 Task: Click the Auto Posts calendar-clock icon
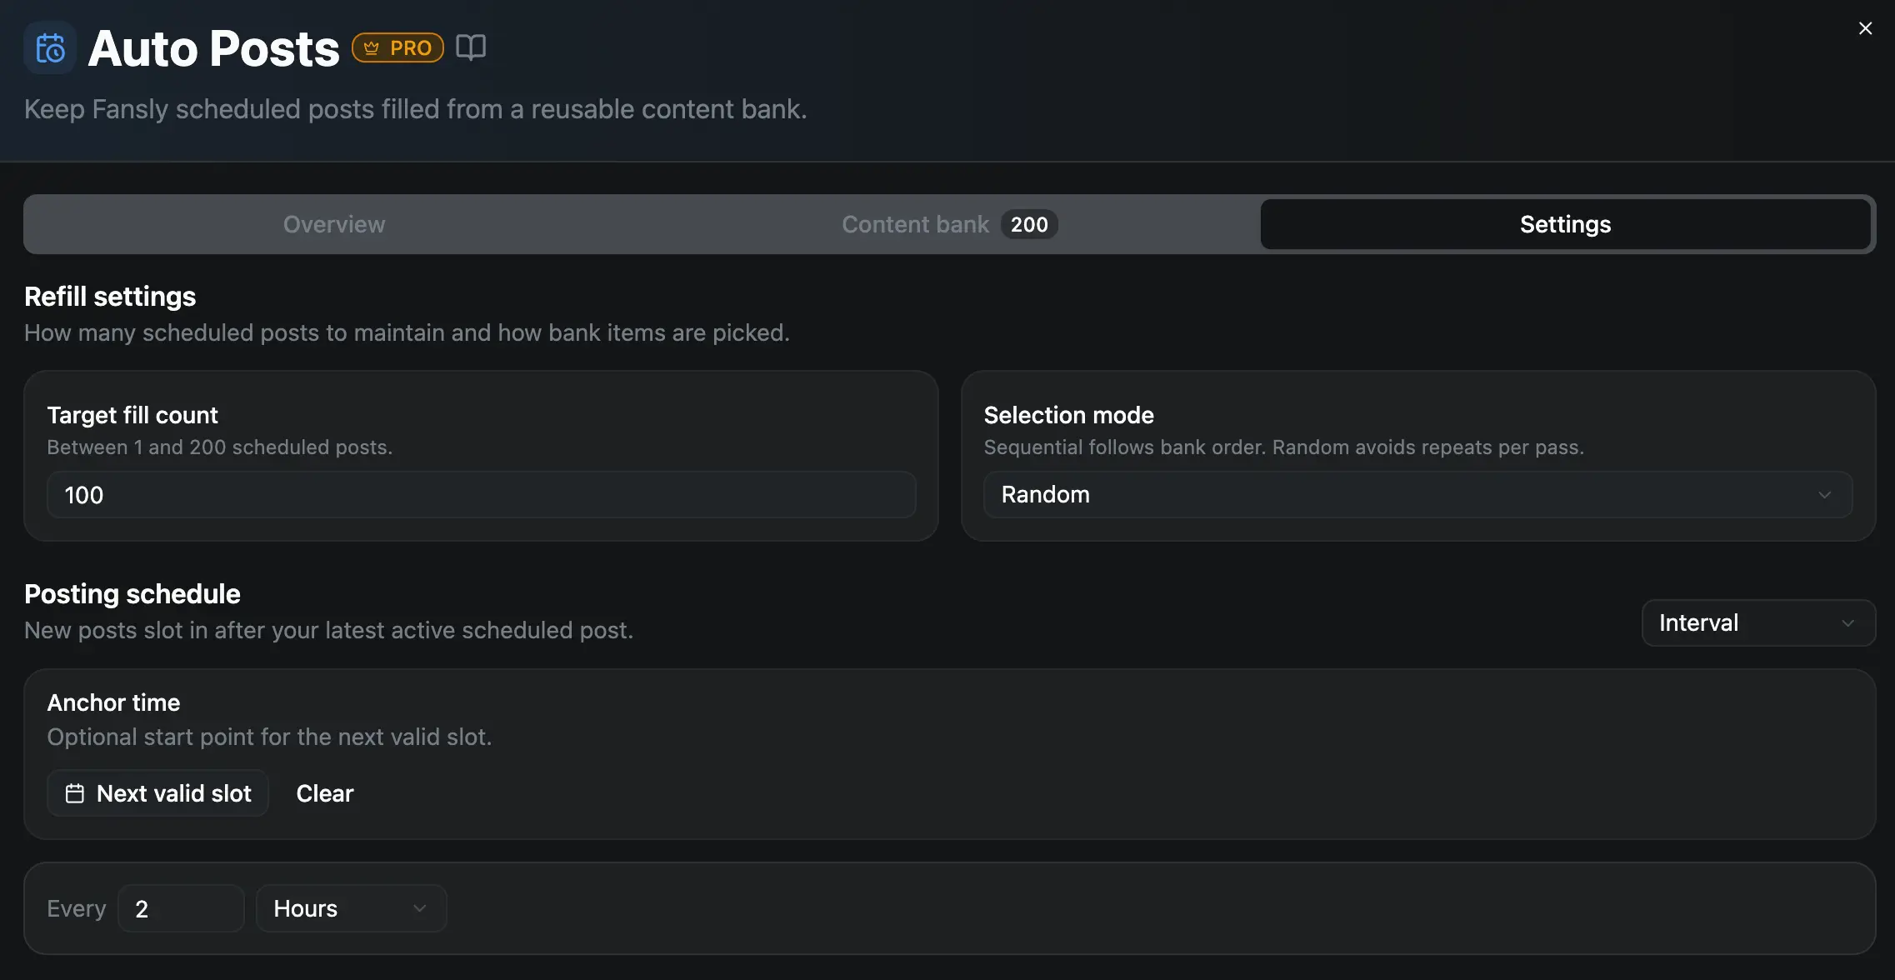point(50,48)
